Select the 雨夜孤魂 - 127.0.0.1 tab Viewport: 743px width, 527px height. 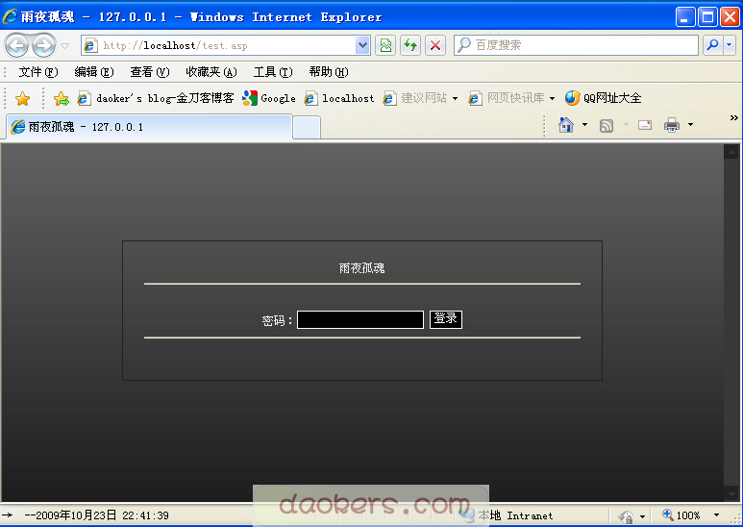[149, 127]
